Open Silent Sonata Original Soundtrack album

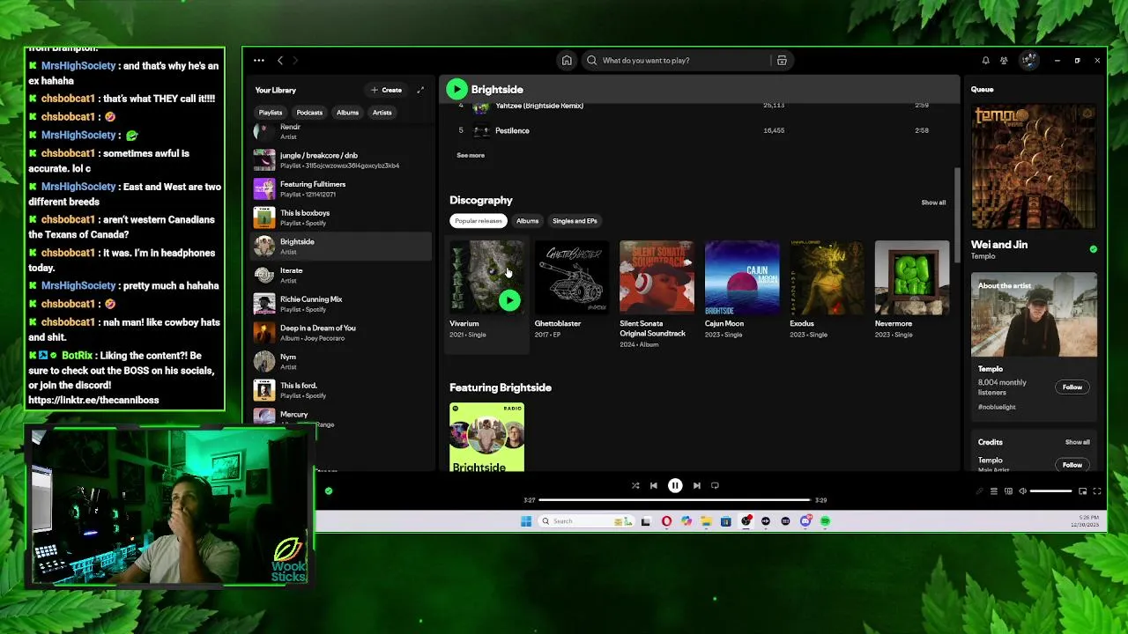(x=657, y=277)
